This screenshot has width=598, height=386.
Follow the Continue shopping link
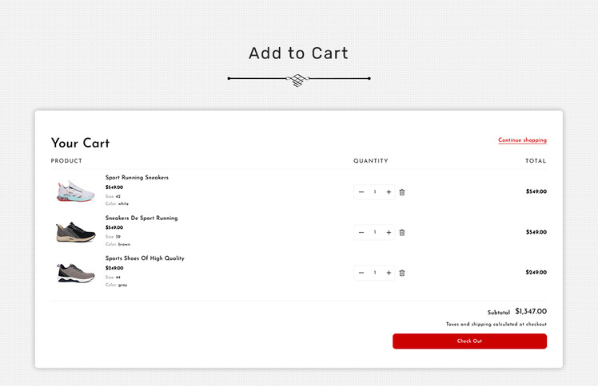pos(522,140)
